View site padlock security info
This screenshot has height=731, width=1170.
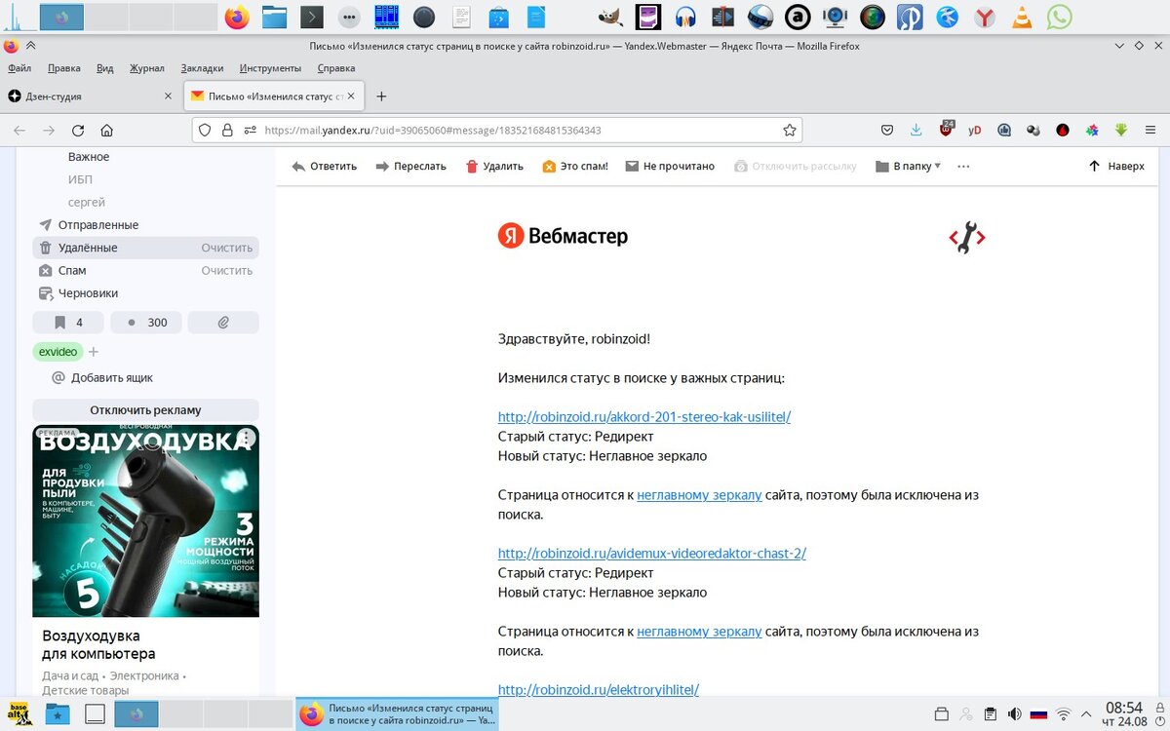[227, 130]
